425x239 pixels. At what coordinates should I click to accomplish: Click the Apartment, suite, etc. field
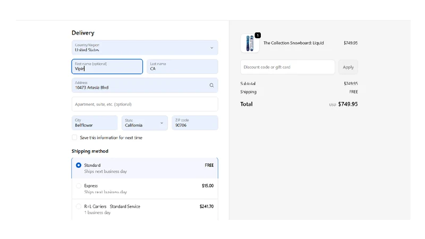pos(144,104)
